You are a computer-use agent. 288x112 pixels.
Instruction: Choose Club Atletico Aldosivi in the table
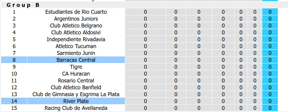[x=76, y=33]
